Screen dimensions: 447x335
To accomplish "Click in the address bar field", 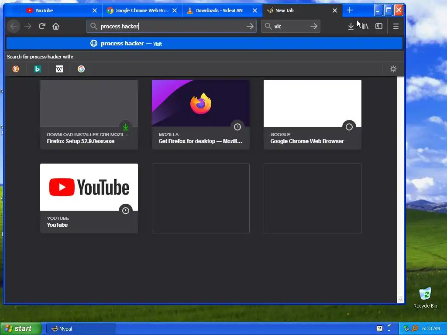I will pyautogui.click(x=172, y=26).
